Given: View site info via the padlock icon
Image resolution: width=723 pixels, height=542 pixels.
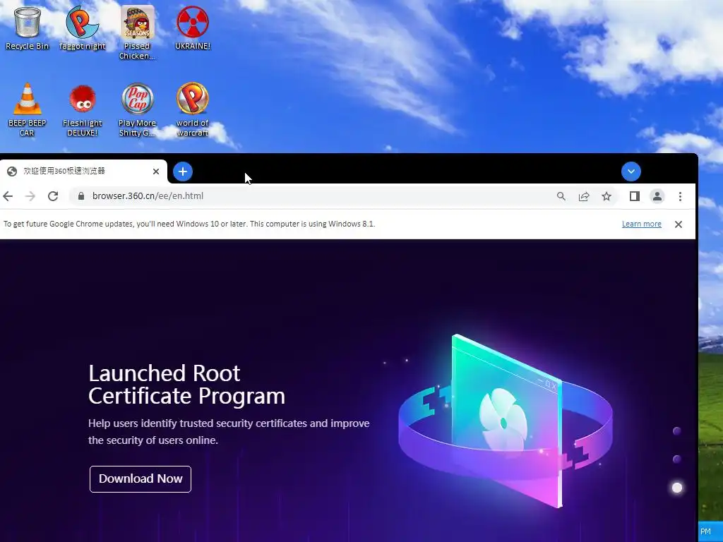Looking at the screenshot, I should 81,196.
